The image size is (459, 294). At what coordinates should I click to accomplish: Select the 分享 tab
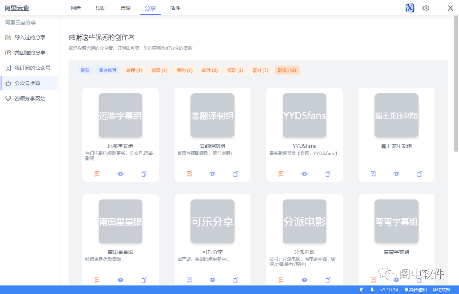point(150,8)
